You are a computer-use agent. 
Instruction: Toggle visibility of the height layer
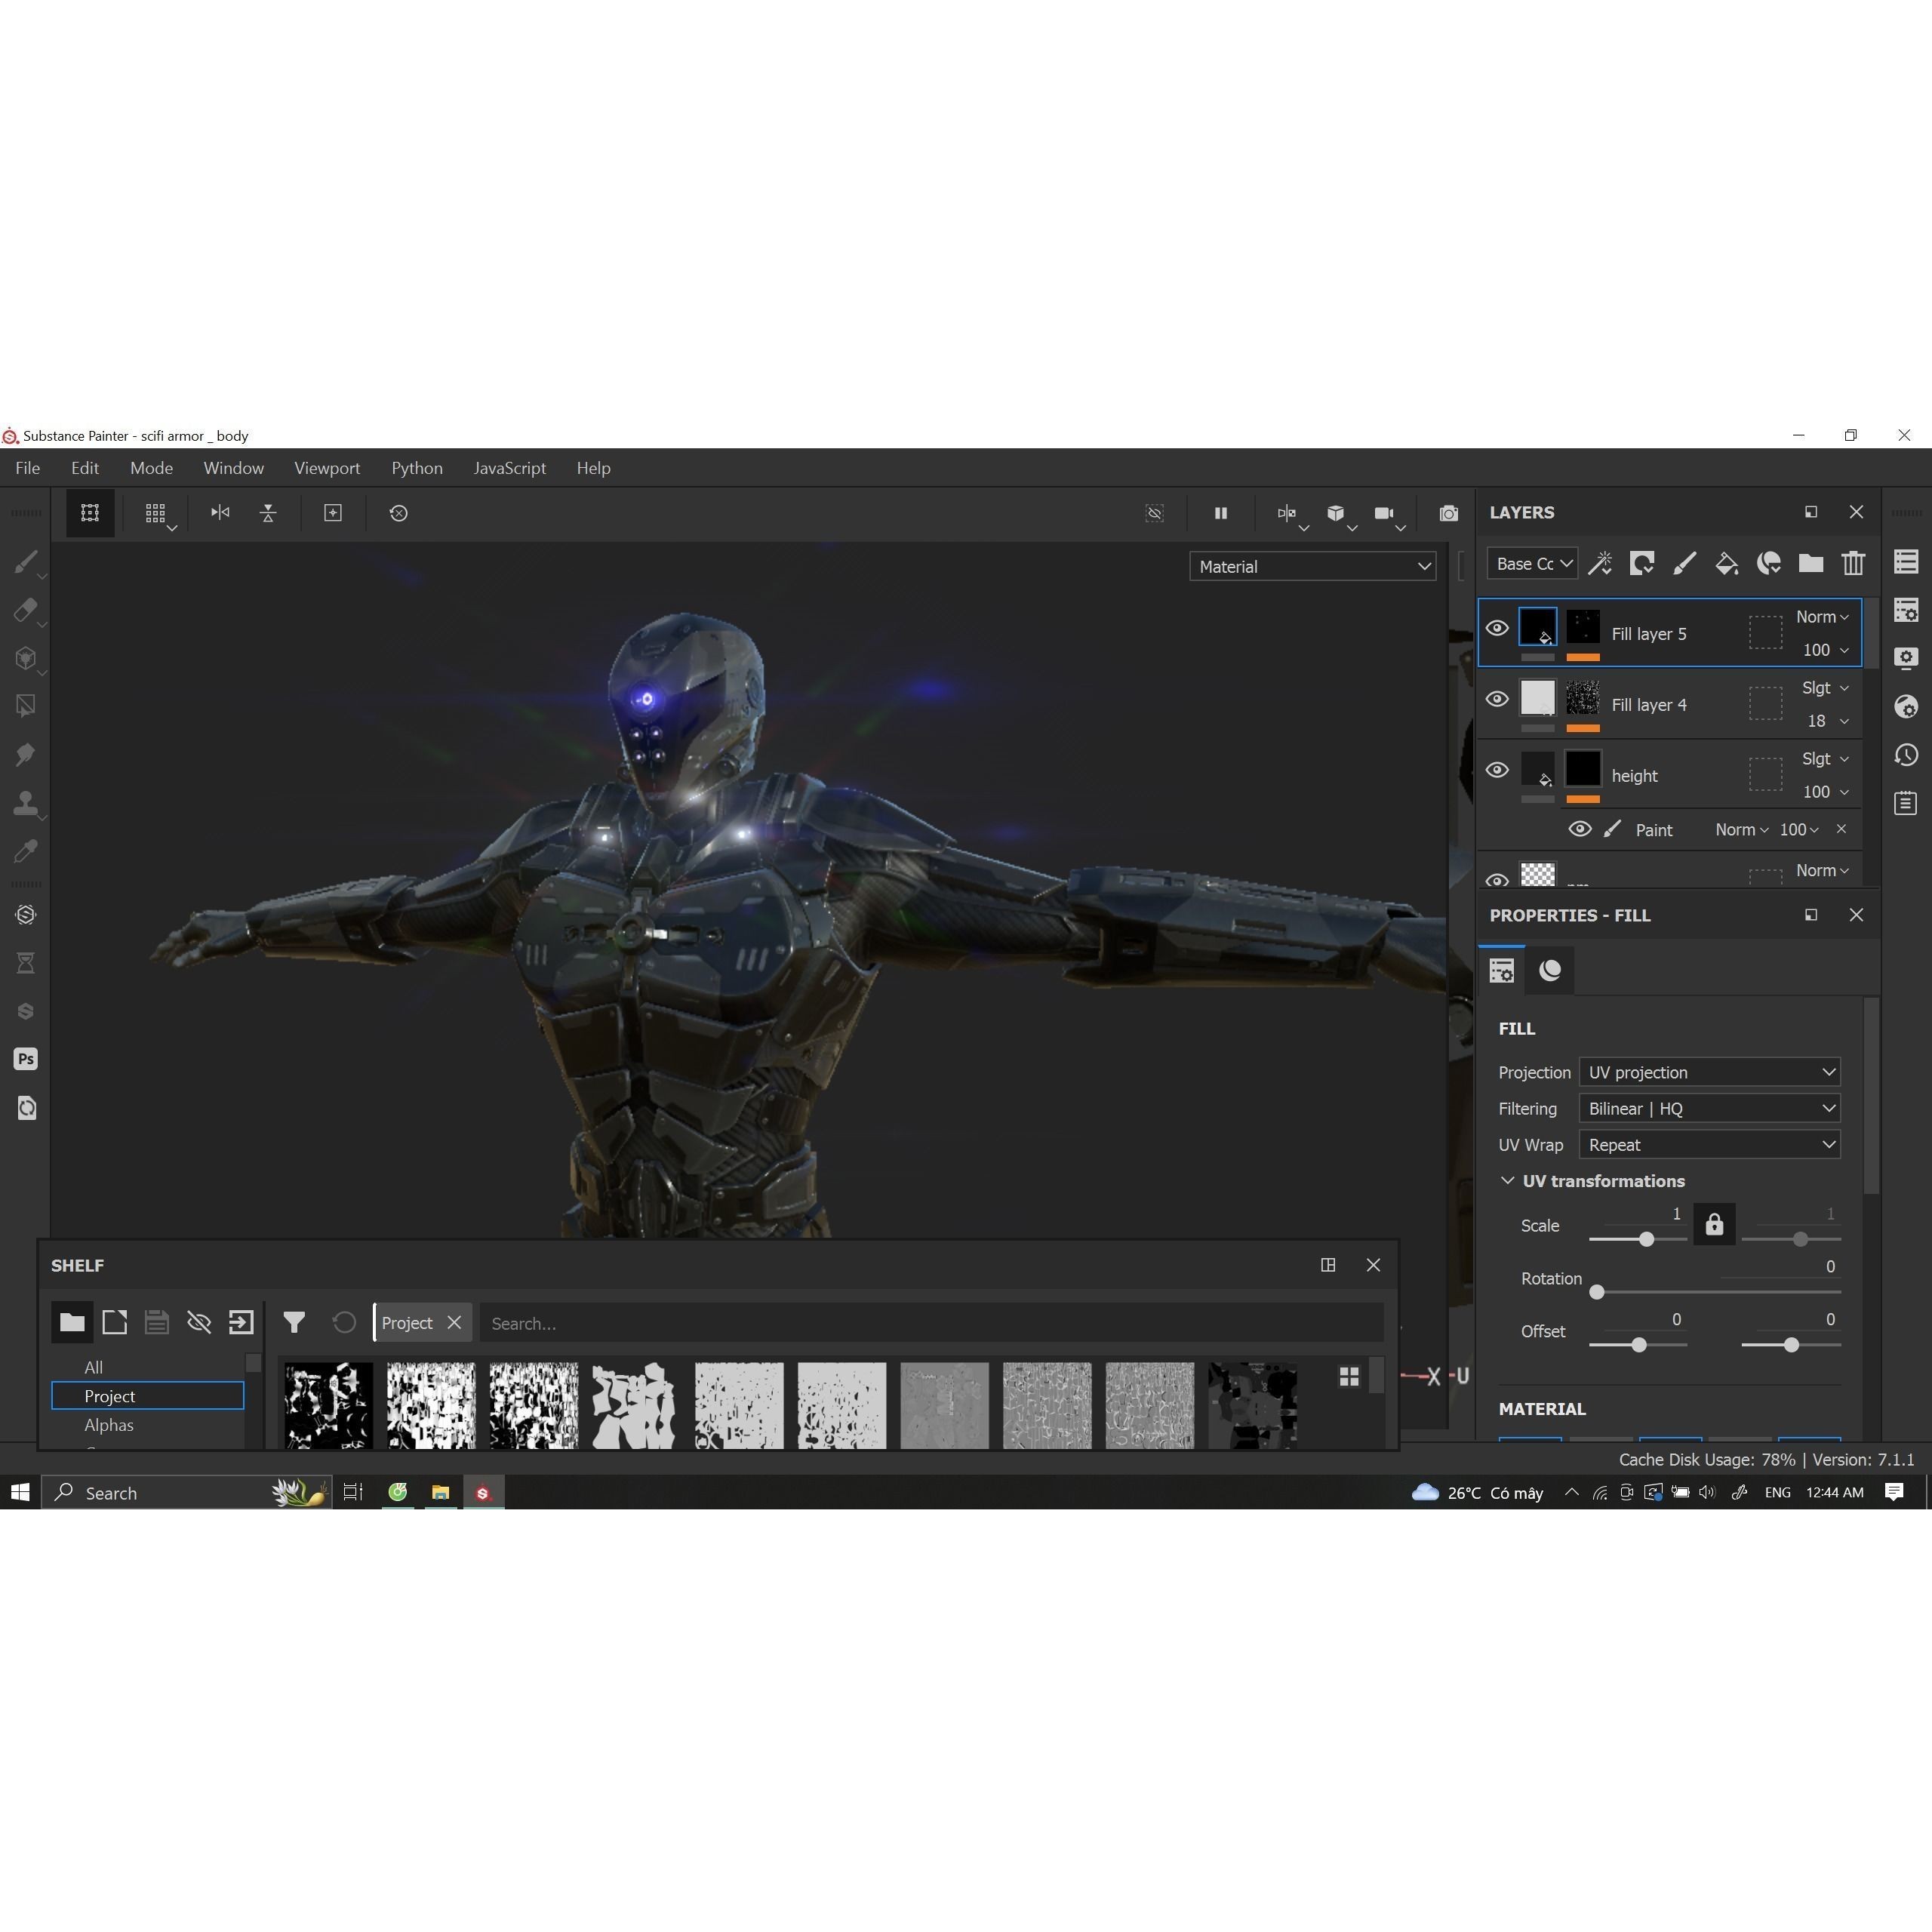click(x=1497, y=769)
